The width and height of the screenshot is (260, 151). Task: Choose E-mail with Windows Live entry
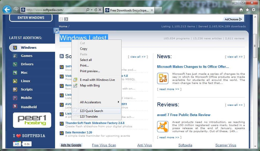coord(97,80)
